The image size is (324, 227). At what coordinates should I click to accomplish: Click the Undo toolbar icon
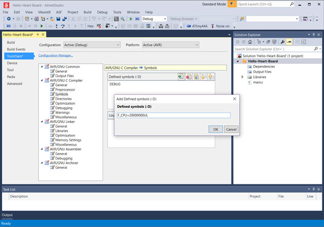tap(94, 19)
